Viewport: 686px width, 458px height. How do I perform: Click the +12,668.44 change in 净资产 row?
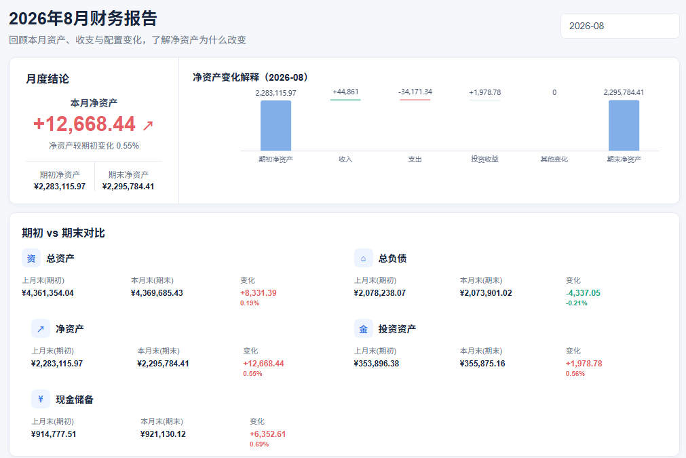click(x=263, y=364)
